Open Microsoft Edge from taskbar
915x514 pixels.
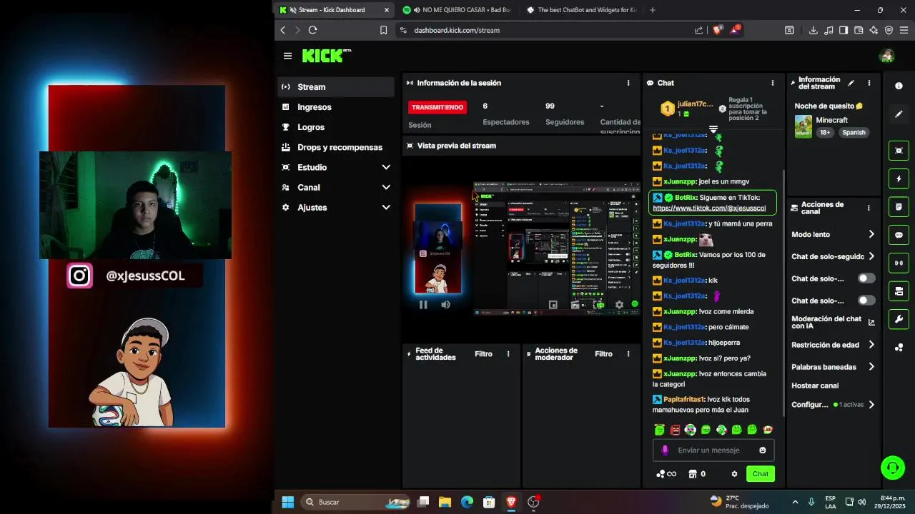[x=467, y=502]
